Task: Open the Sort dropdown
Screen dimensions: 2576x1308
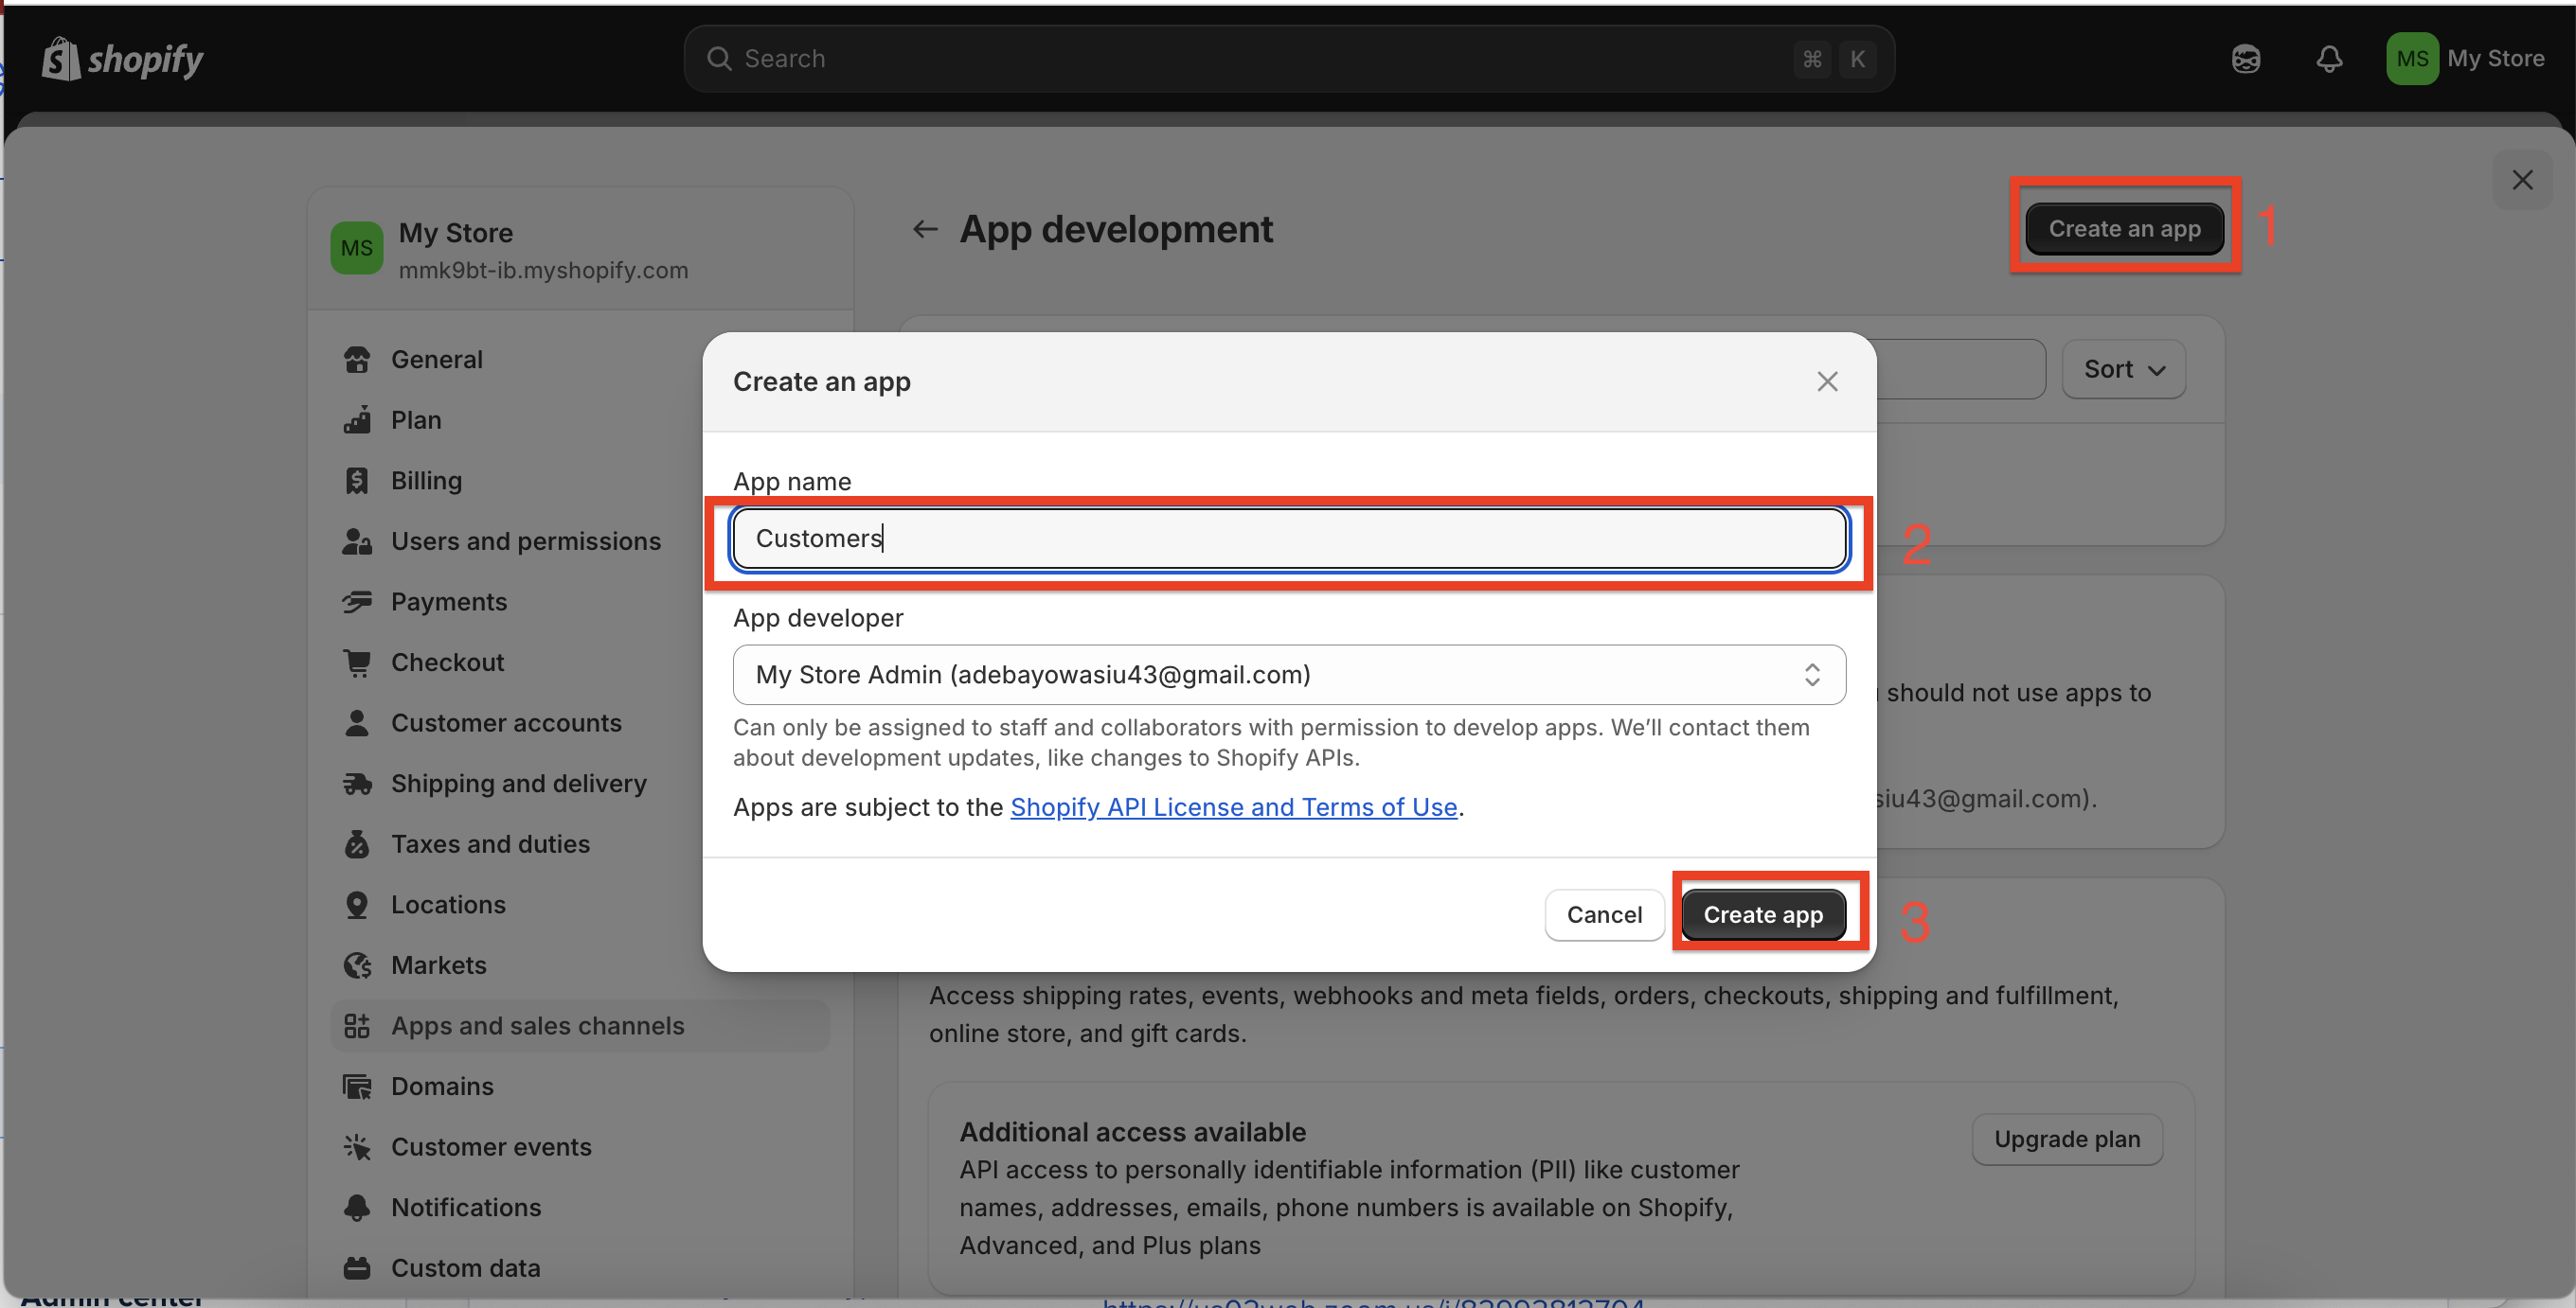Action: point(2123,370)
